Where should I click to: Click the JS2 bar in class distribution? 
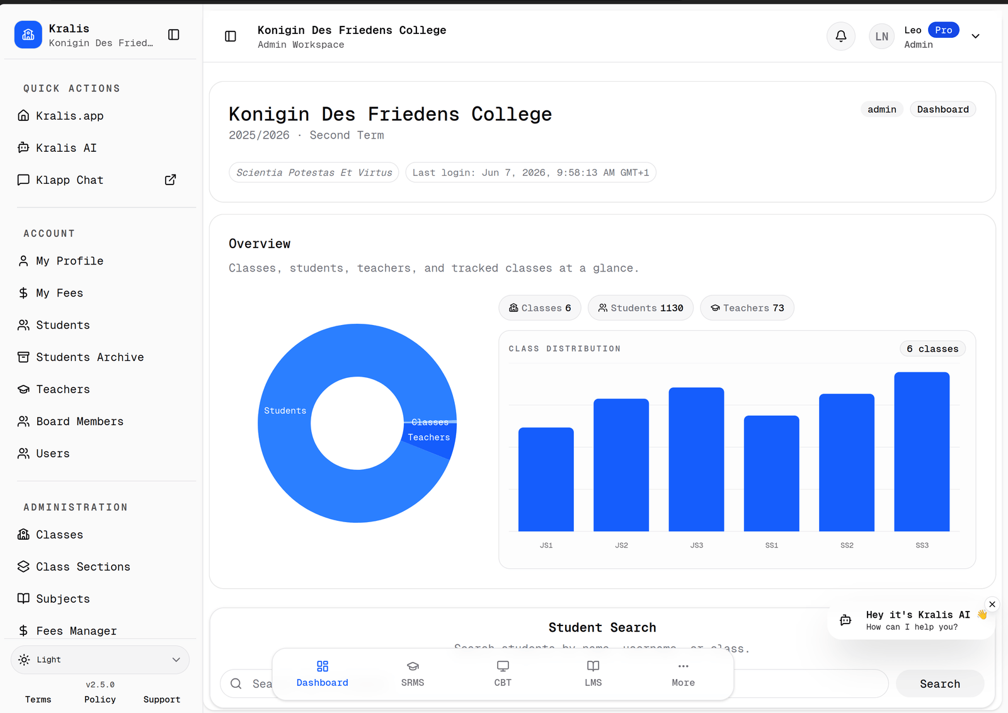621,465
